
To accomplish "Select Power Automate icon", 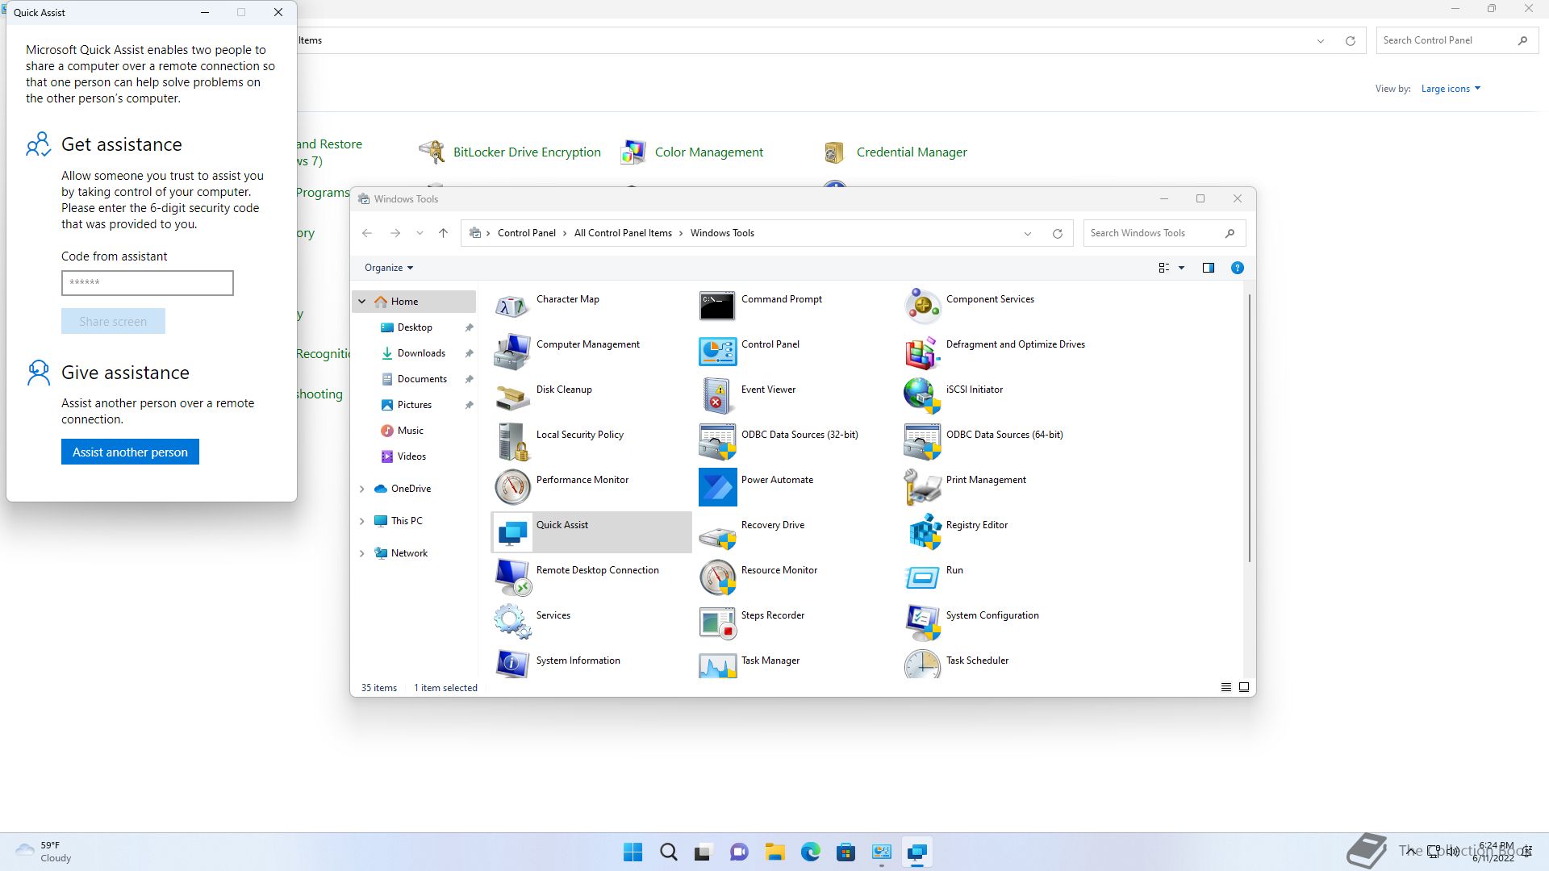I will pyautogui.click(x=717, y=487).
